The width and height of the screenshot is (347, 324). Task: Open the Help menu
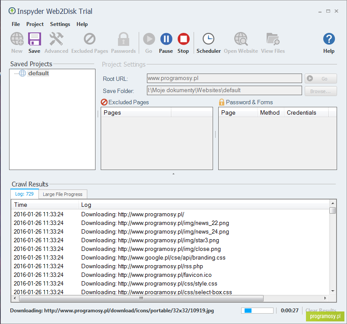82,24
